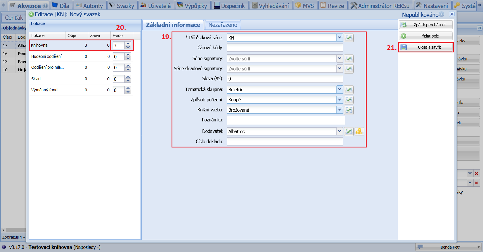This screenshot has height=252, width=483.
Task: Click Oddělení pro mlá... count field
Action: click(119, 68)
